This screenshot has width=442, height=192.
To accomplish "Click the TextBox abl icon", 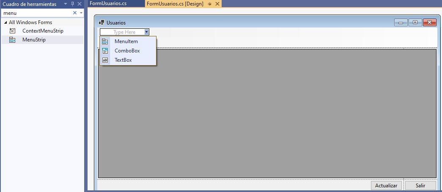I will tap(105, 60).
